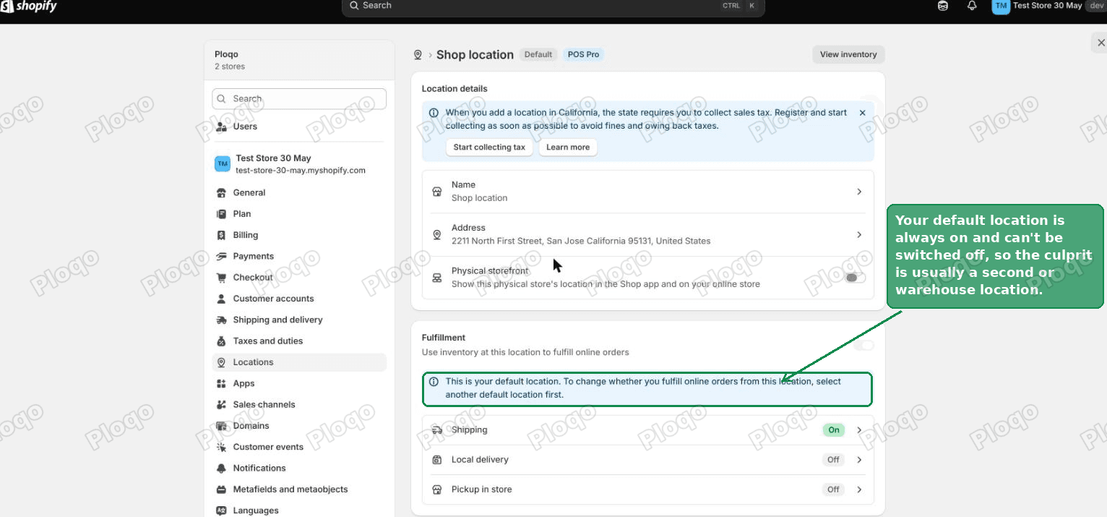Open the Address row chevron
The width and height of the screenshot is (1107, 517).
[859, 234]
